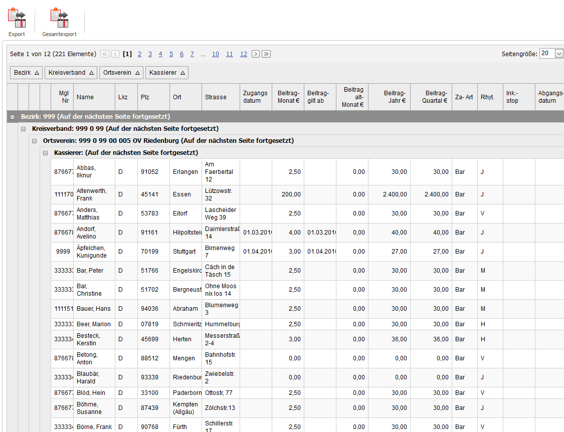Go to first page arrow button
Image resolution: width=564 pixels, height=432 pixels.
105,54
